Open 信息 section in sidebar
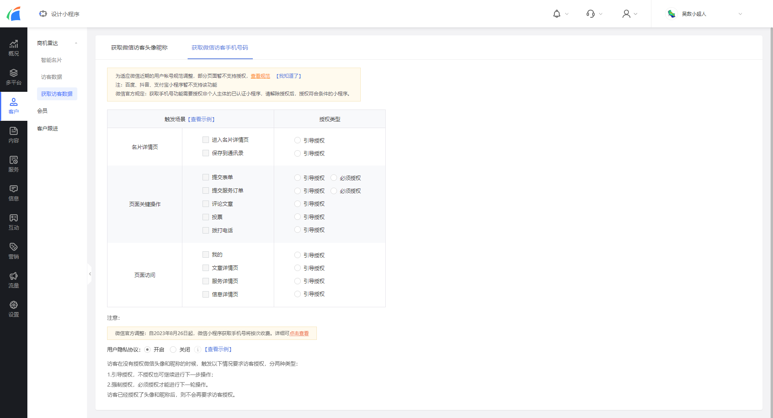The height and width of the screenshot is (418, 773). [x=14, y=193]
